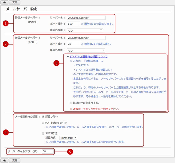Click the top back arrow button
The image size is (175, 163).
click(5, 2)
